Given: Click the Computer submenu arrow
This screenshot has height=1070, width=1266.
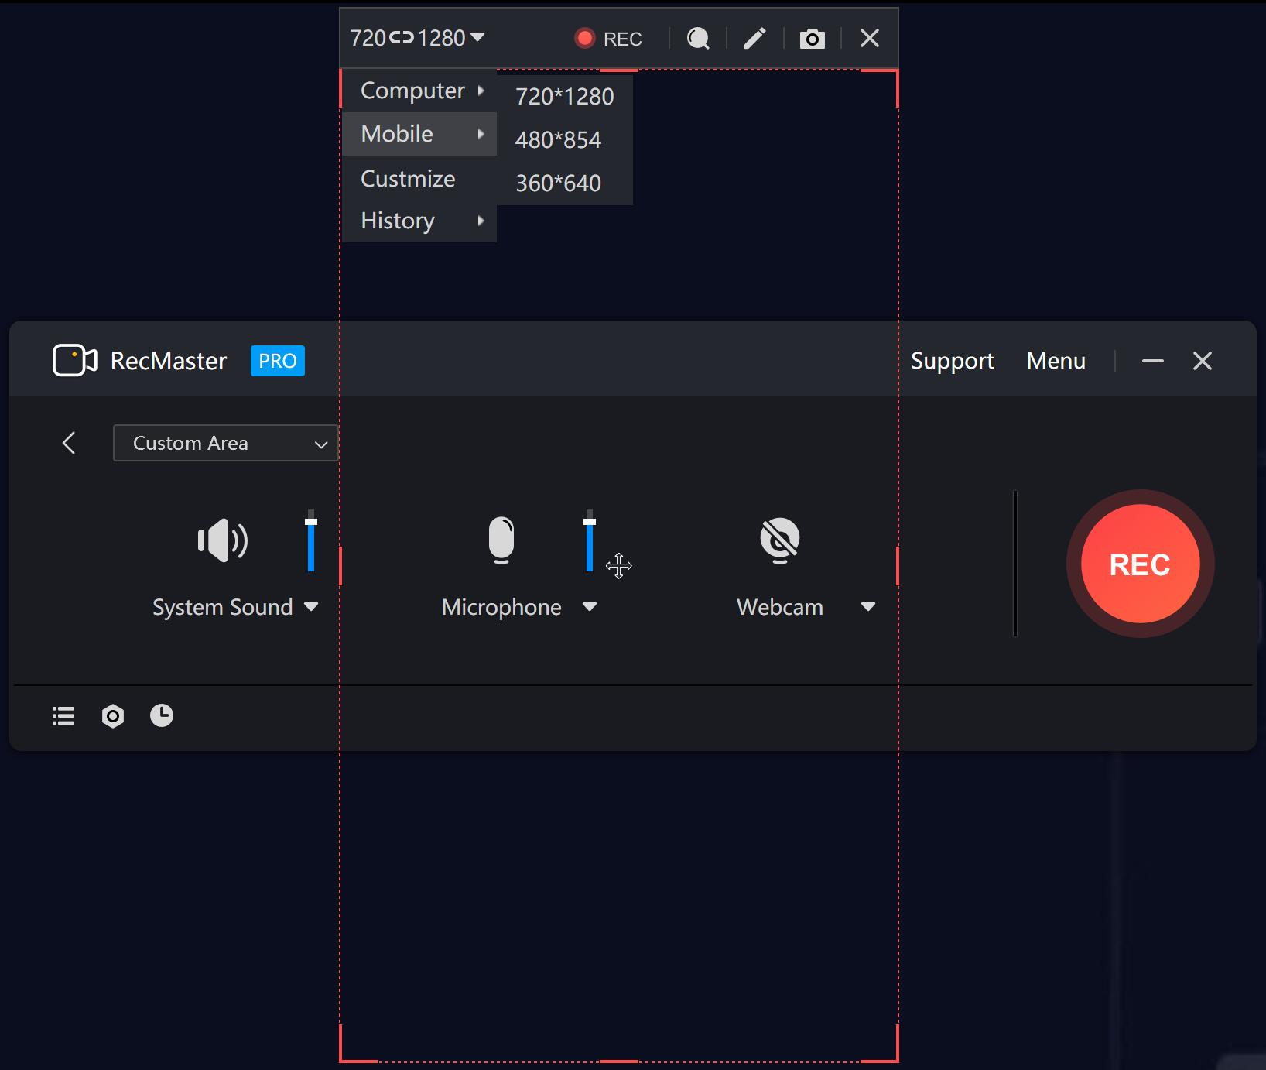Looking at the screenshot, I should click(x=481, y=91).
